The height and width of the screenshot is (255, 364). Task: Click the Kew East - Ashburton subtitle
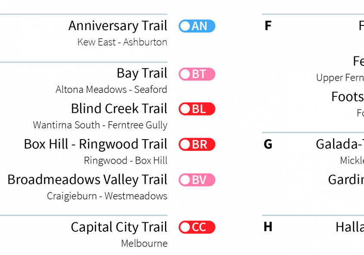coord(122,42)
